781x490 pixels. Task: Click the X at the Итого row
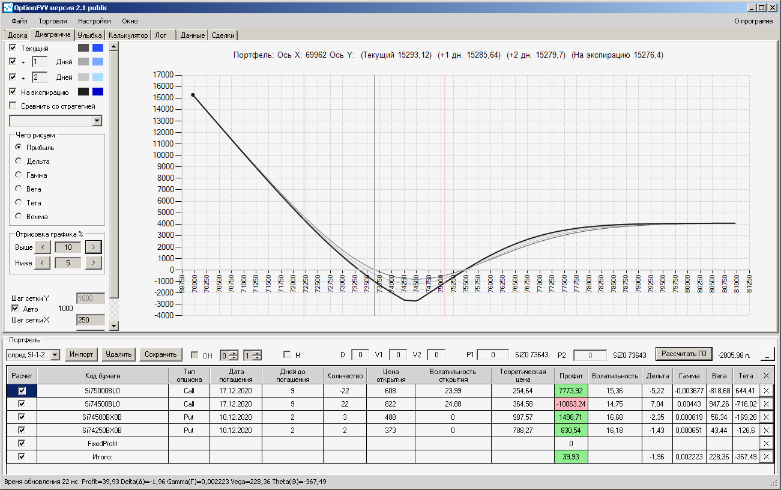click(x=766, y=457)
